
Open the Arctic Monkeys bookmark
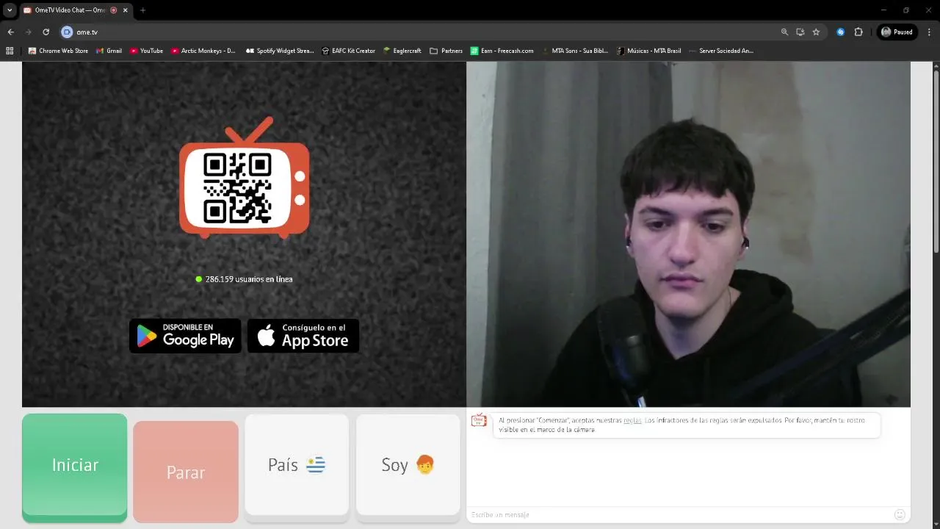click(203, 51)
